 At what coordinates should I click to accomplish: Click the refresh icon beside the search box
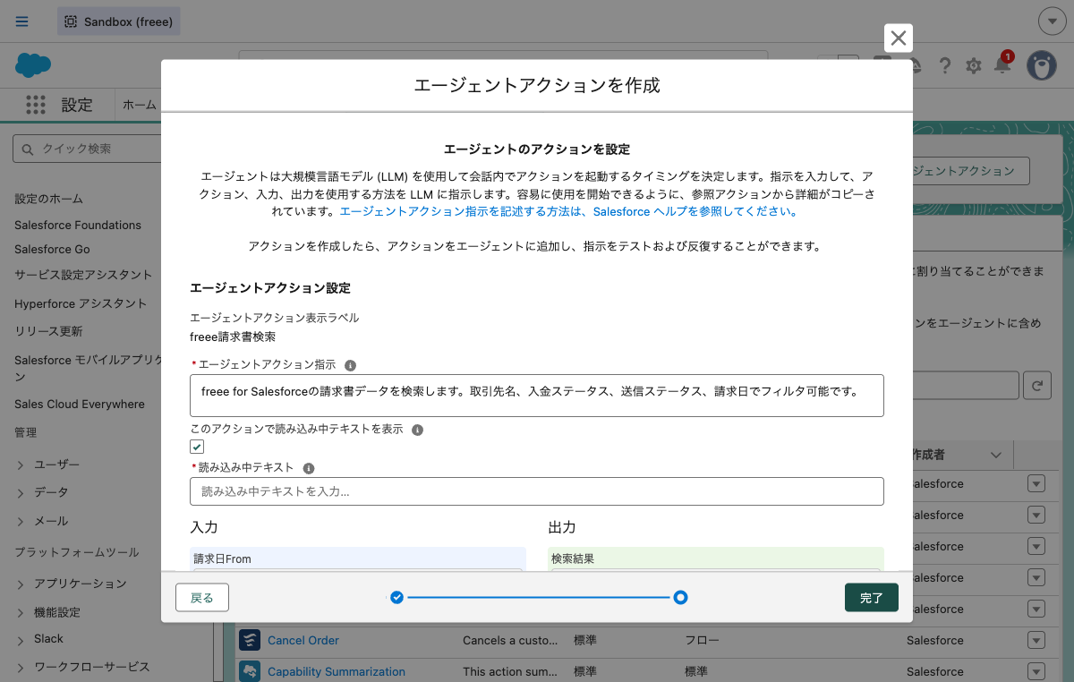coord(1036,385)
